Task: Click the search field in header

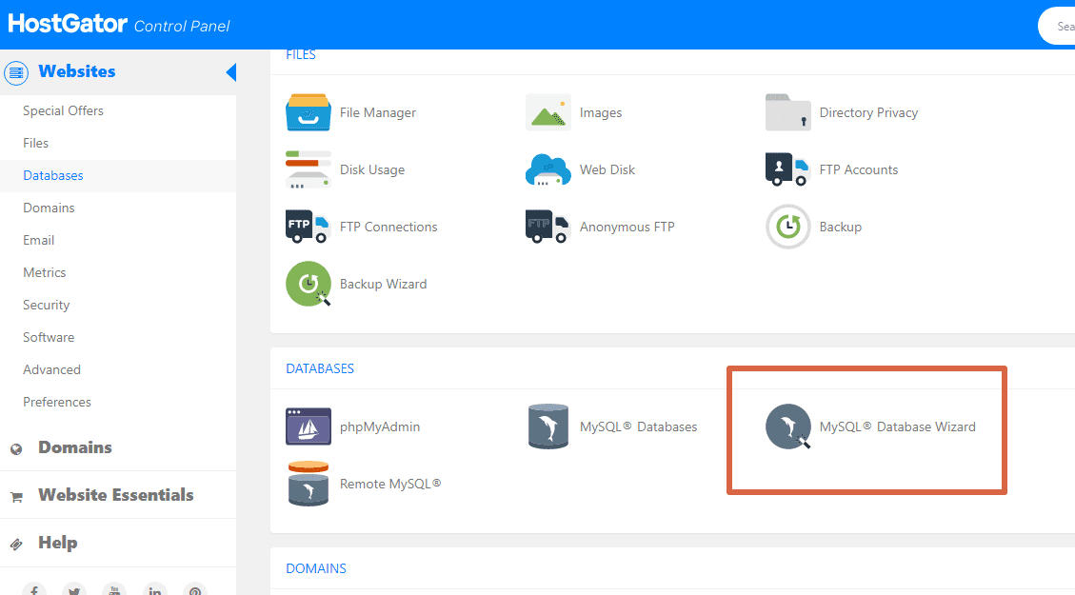Action: (x=1059, y=27)
